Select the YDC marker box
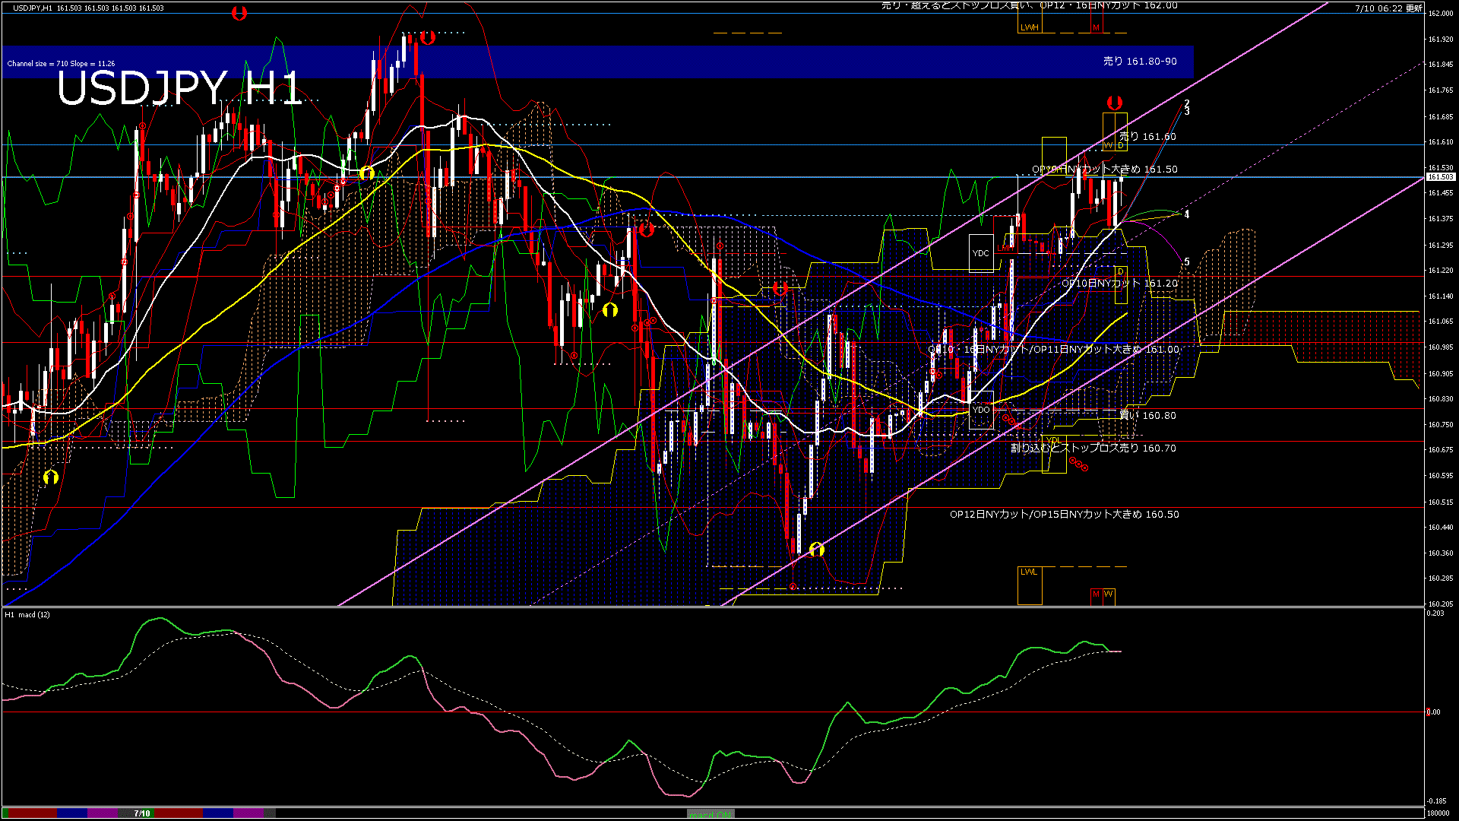Viewport: 1459px width, 821px height. (981, 253)
